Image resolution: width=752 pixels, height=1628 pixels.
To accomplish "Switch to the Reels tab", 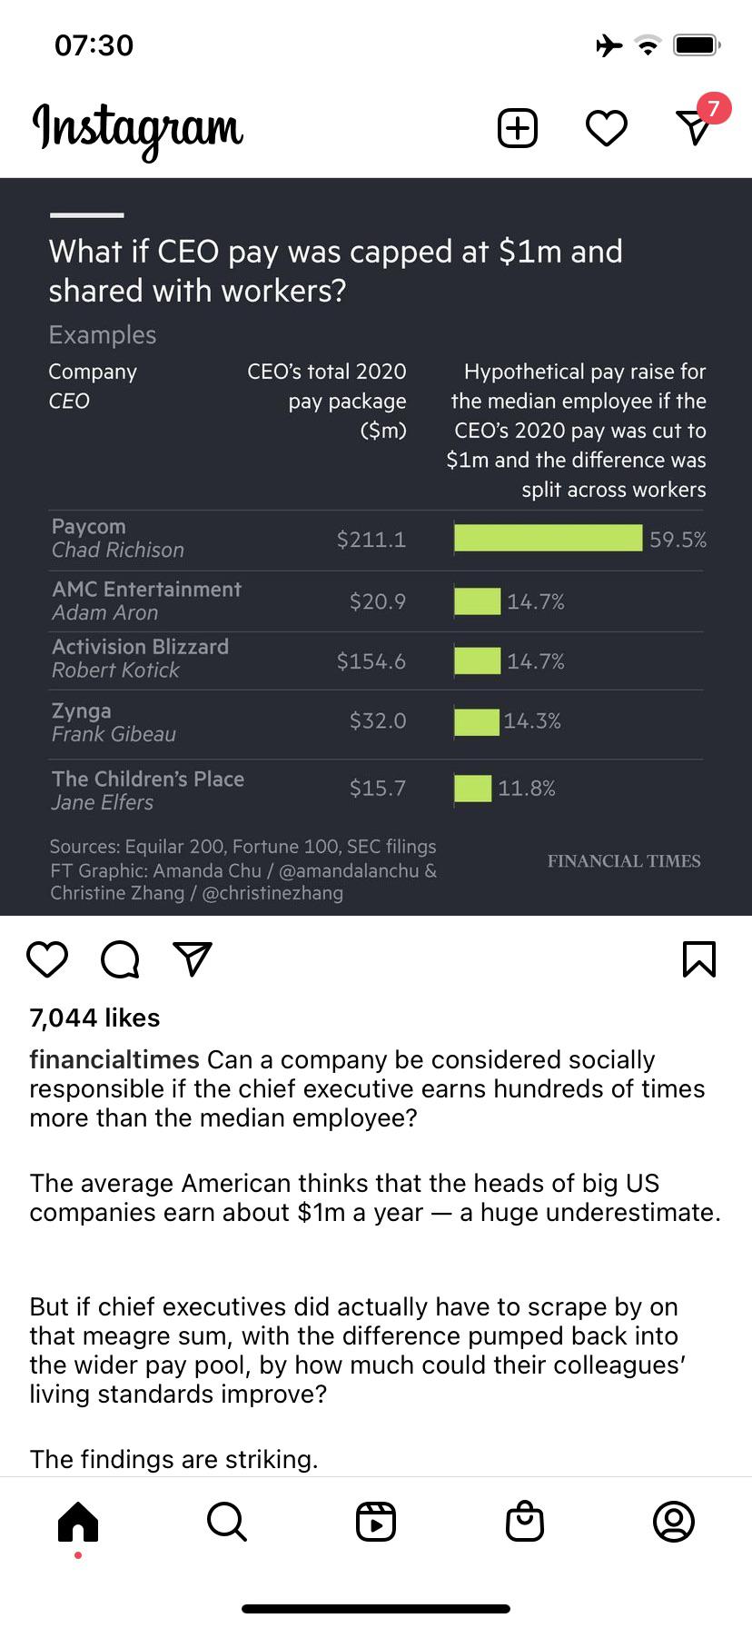I will 376,1522.
